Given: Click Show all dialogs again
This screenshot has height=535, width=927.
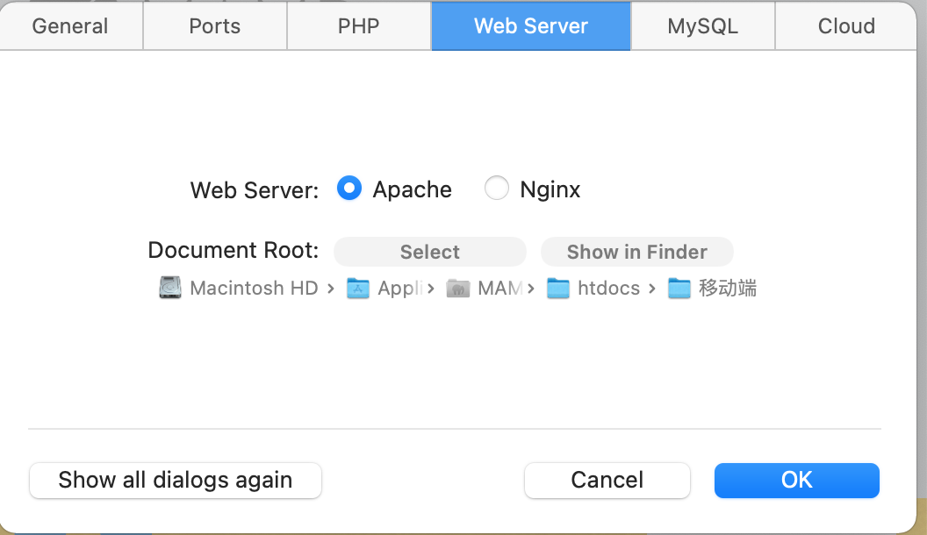Looking at the screenshot, I should click(x=176, y=480).
